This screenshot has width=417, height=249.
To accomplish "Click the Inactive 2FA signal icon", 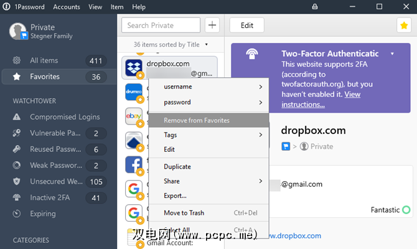I will click(16, 198).
